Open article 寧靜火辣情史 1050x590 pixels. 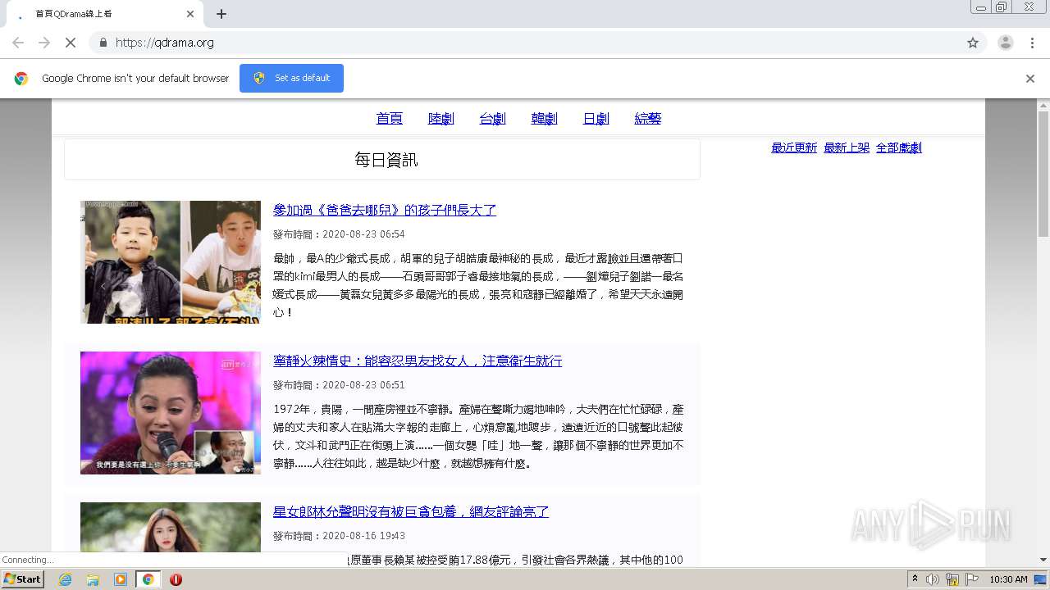(418, 361)
